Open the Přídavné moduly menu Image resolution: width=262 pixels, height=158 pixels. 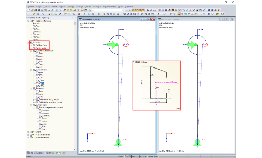point(110,7)
